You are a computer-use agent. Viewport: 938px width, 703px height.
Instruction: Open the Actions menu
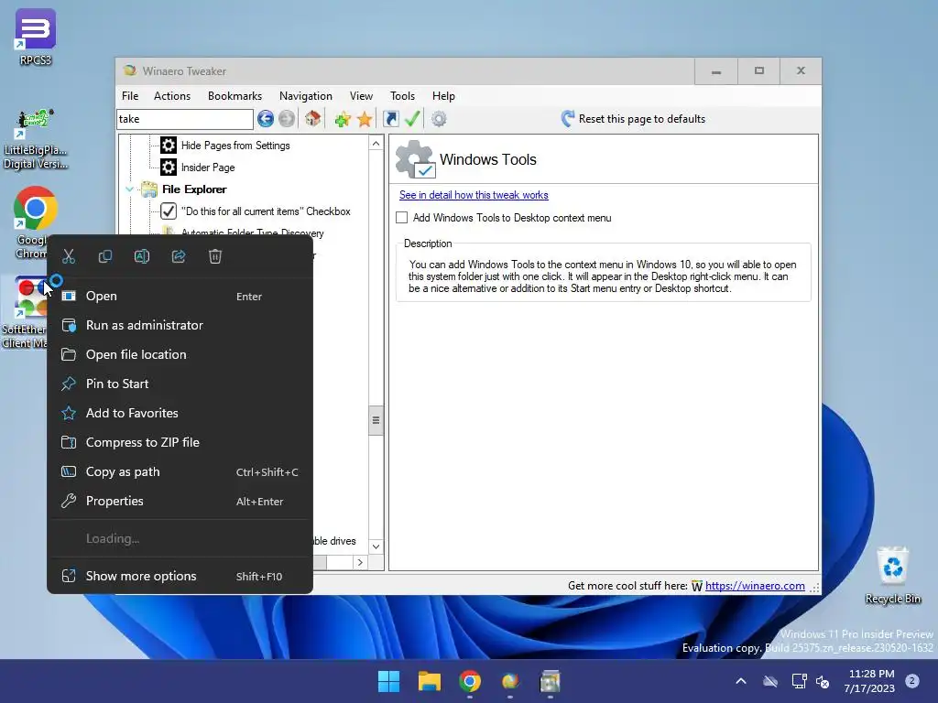tap(172, 96)
